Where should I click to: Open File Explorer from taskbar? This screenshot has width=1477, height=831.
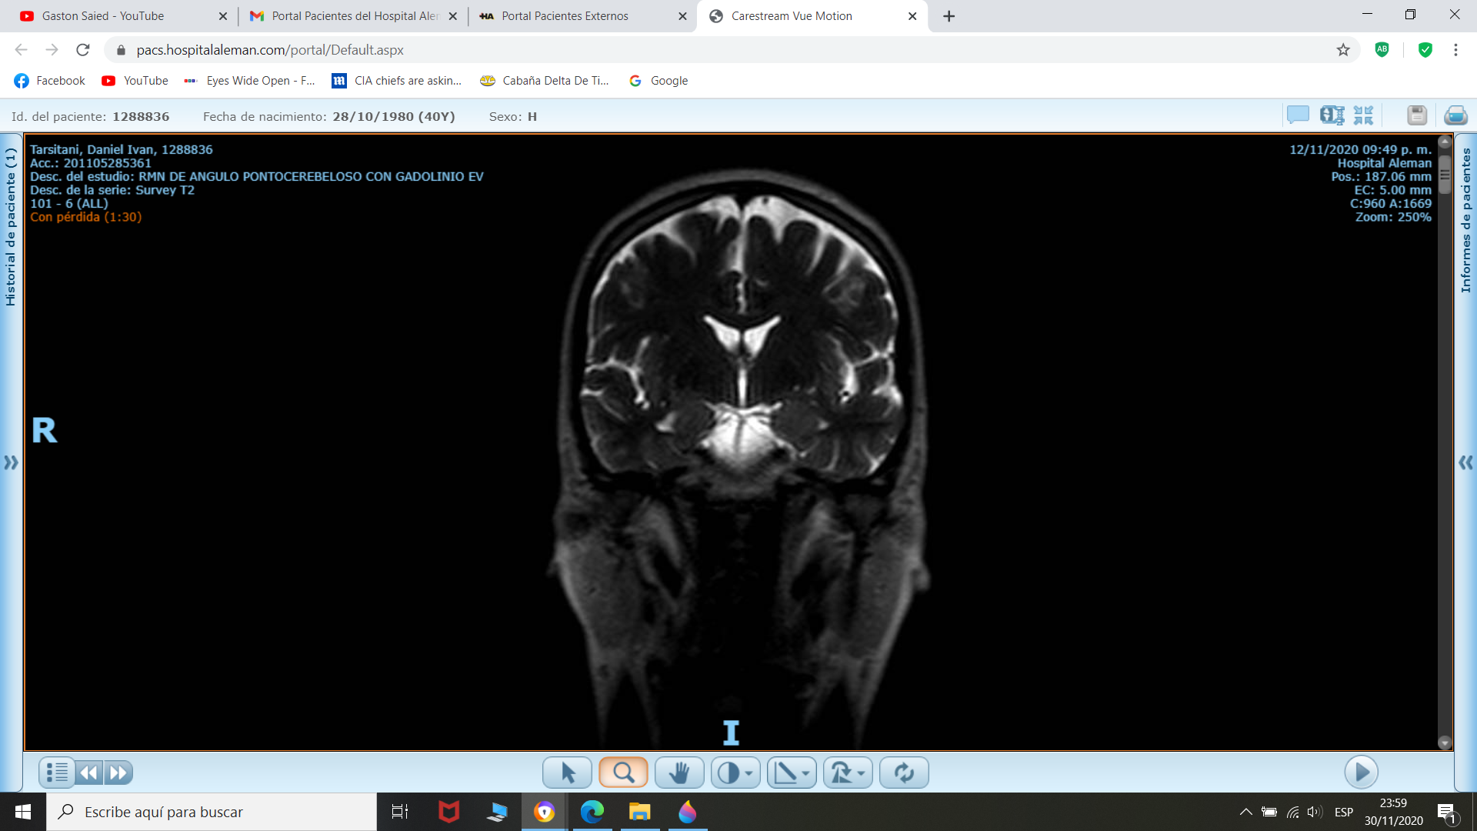639,812
